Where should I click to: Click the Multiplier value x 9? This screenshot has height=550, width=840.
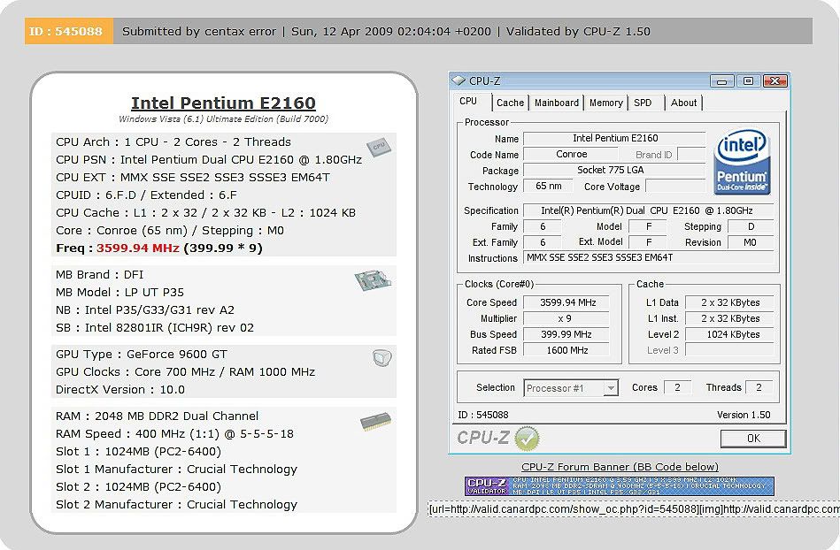(566, 318)
